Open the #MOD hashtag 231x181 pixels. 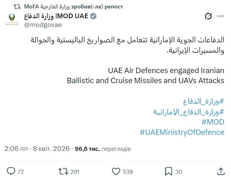pyautogui.click(x=212, y=122)
